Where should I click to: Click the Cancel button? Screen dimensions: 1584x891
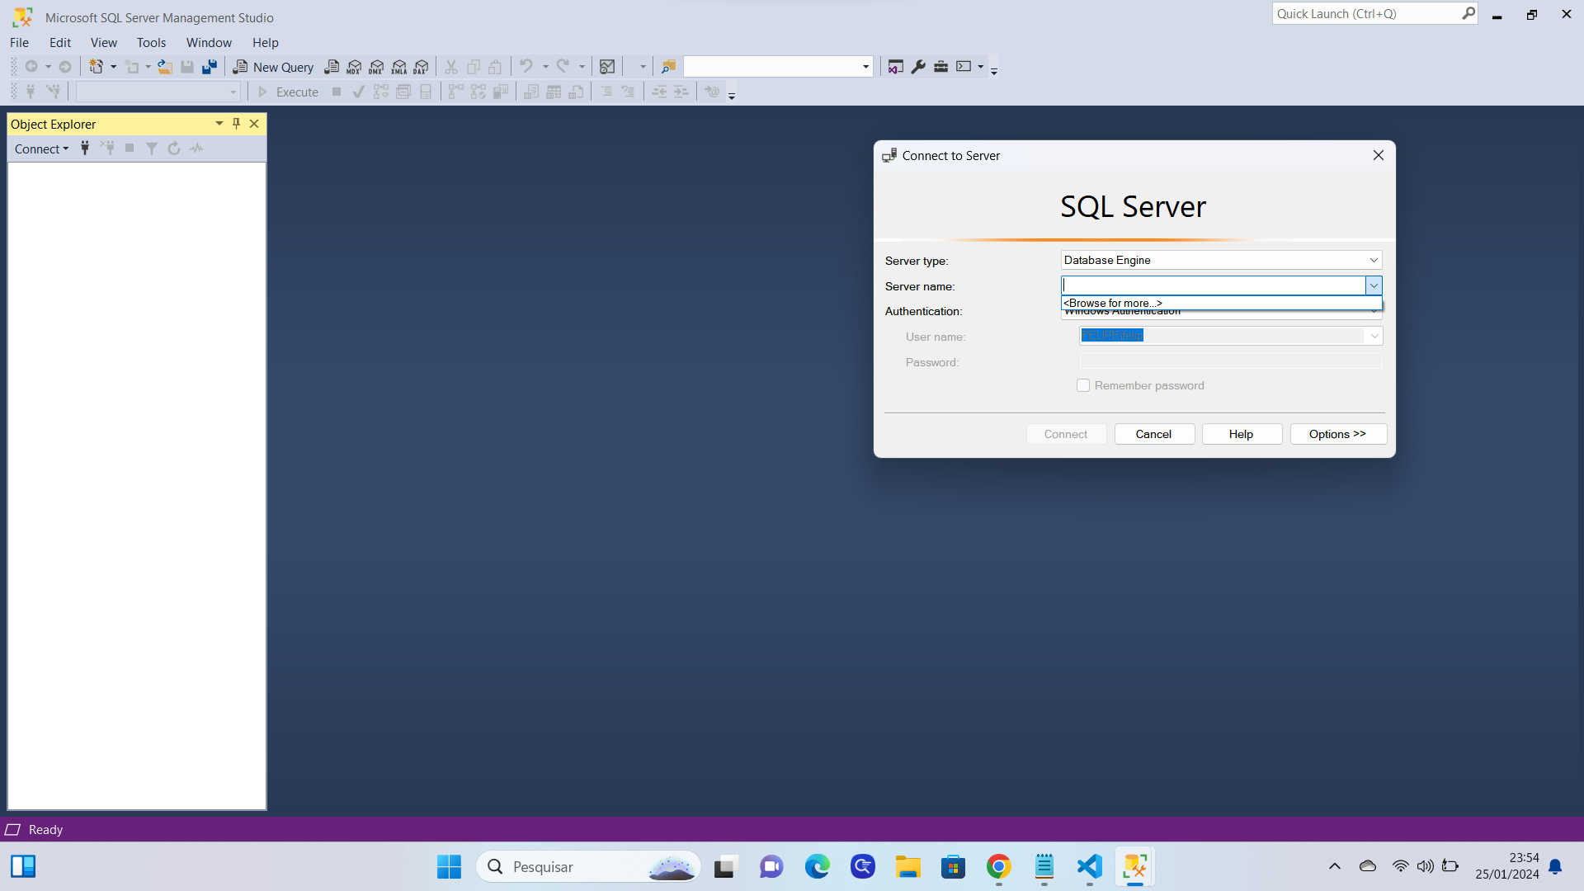coord(1153,434)
